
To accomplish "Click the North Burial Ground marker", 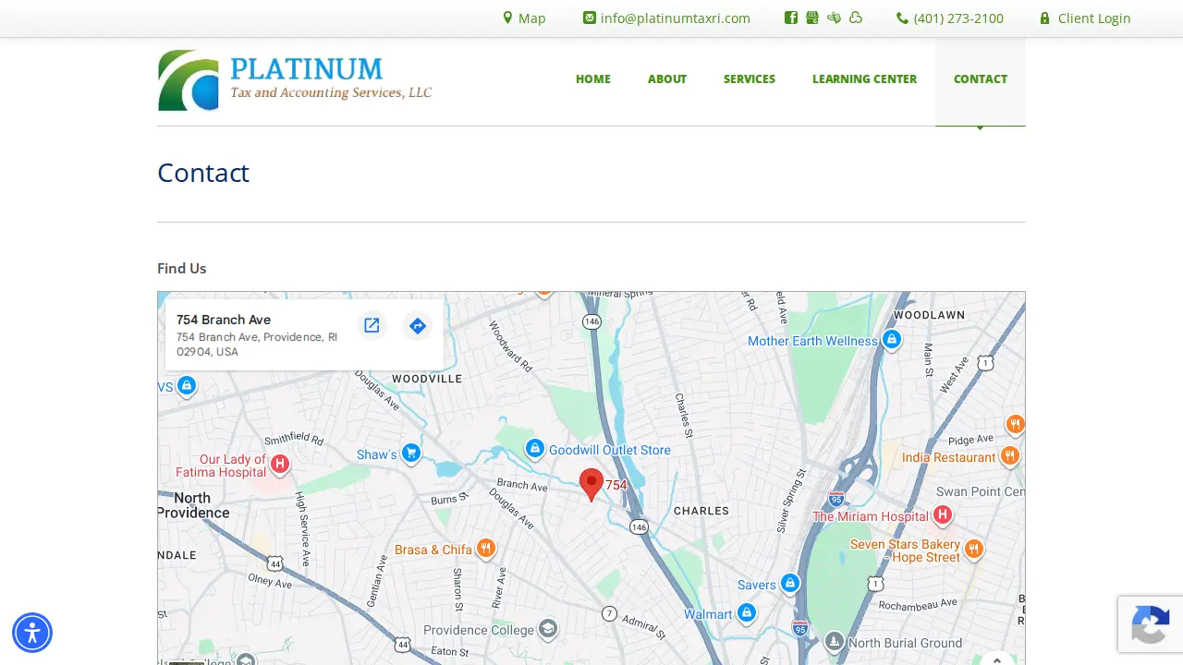I will [835, 641].
